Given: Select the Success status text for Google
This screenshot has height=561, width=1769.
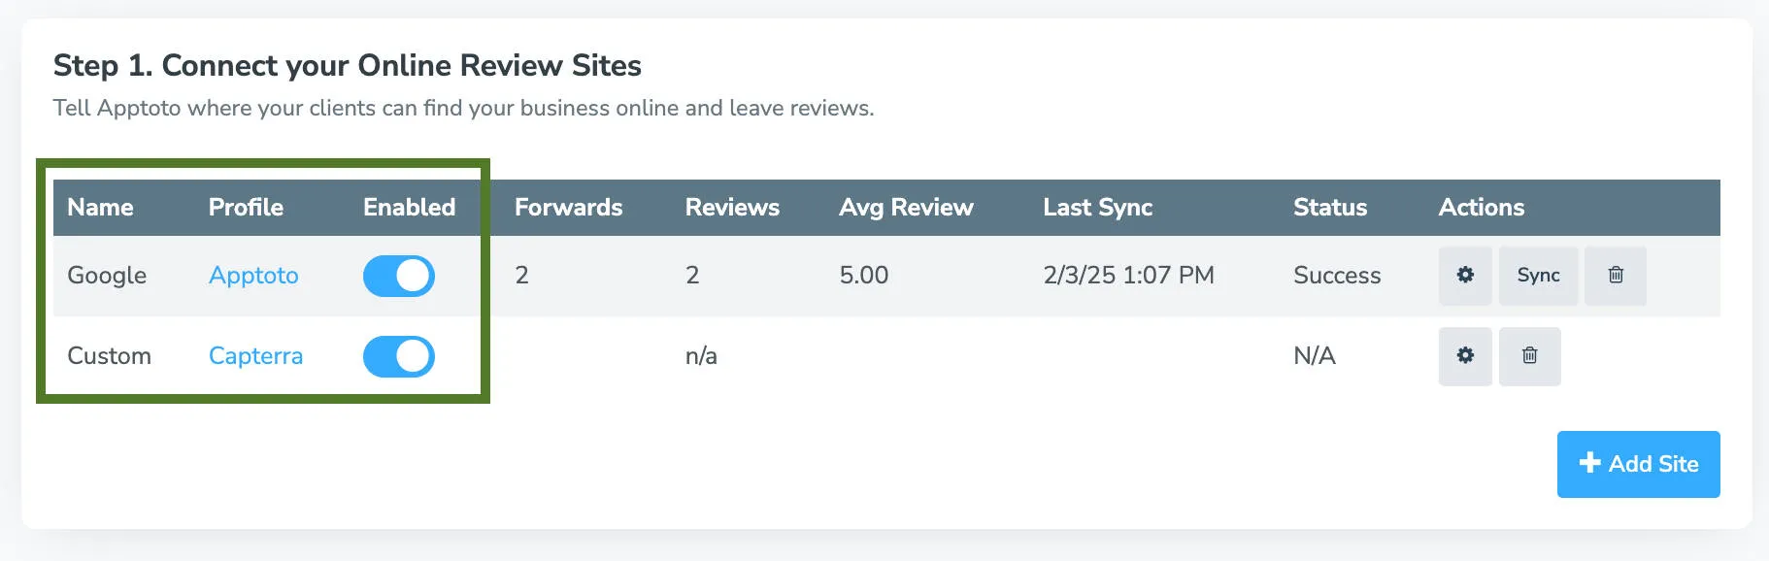Looking at the screenshot, I should click(x=1337, y=276).
